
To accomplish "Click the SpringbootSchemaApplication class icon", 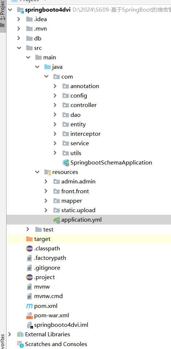I will tap(66, 163).
